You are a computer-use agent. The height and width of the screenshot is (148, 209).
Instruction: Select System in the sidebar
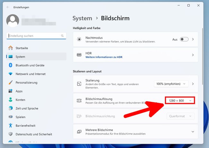tap(36, 56)
